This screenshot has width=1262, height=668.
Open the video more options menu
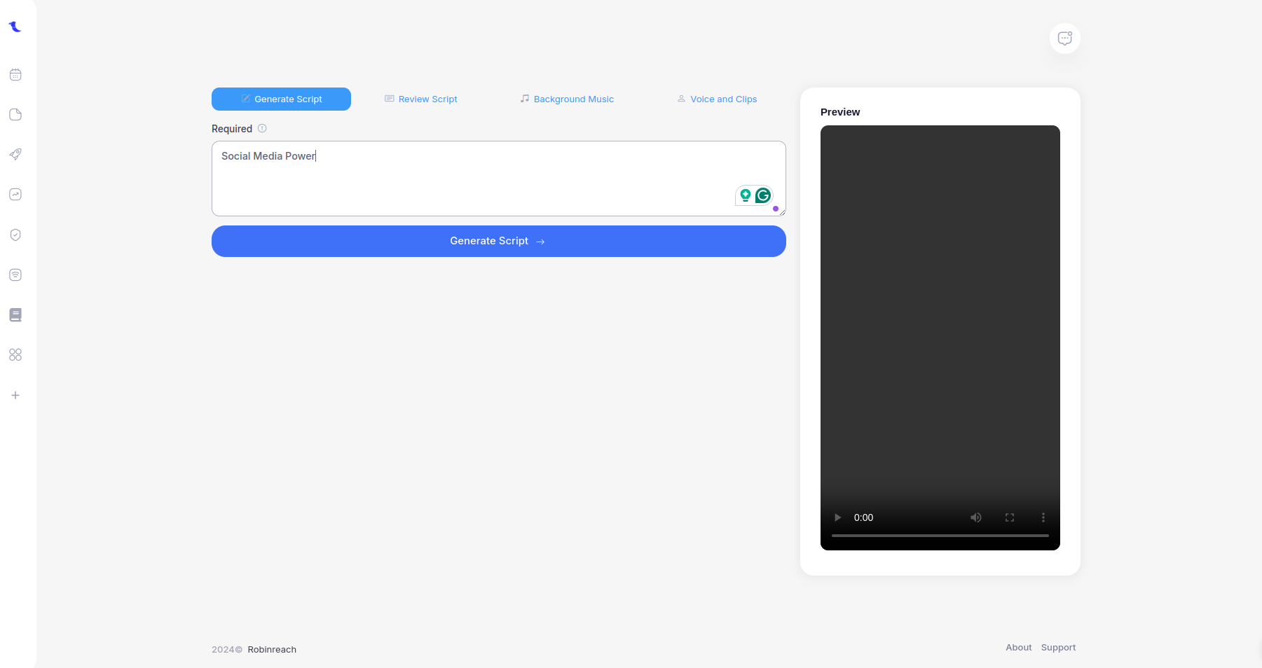click(x=1043, y=517)
